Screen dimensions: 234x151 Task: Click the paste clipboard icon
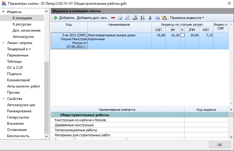164,18
